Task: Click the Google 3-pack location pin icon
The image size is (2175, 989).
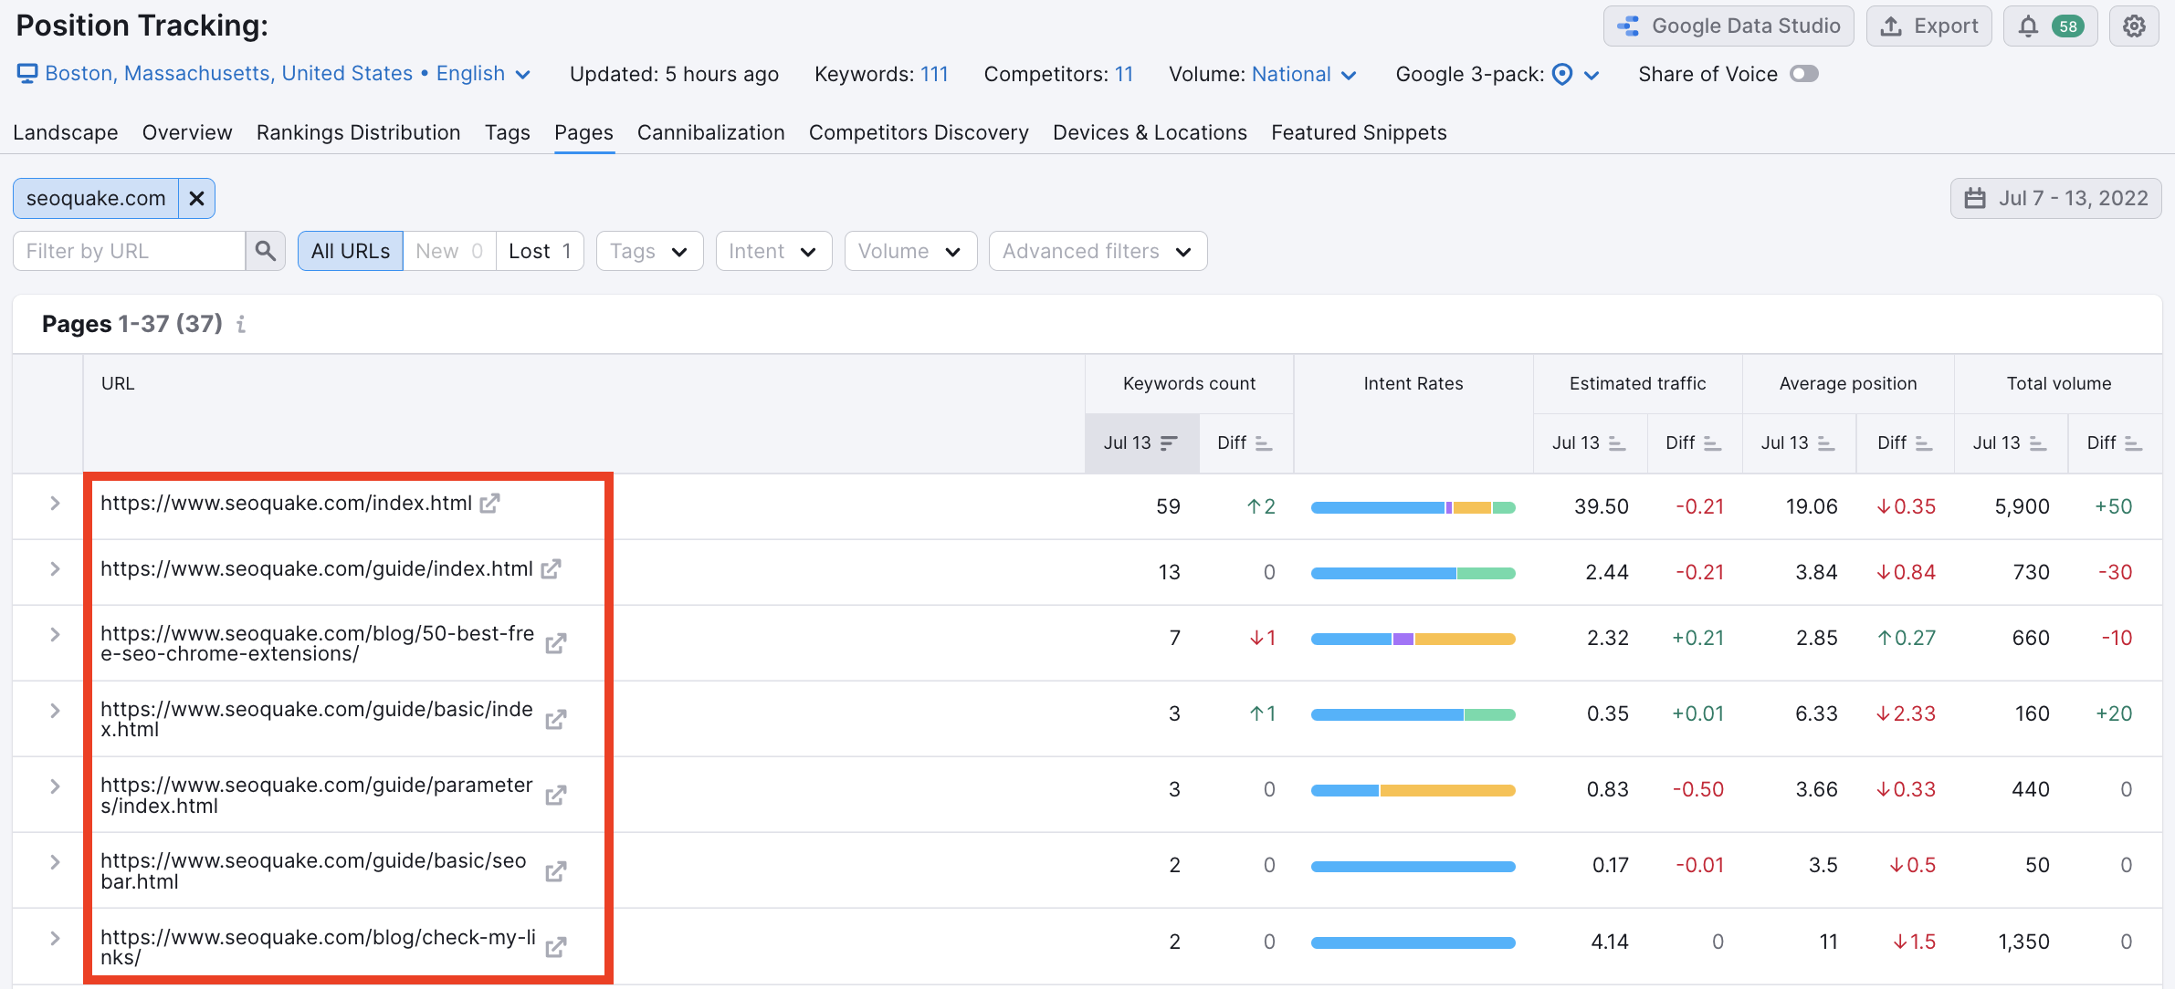Action: click(1562, 75)
